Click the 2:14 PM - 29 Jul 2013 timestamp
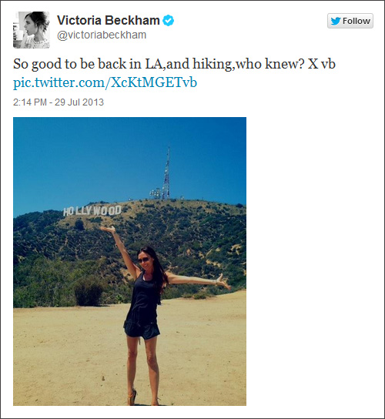Screen dimensions: 385x419 click(59, 102)
